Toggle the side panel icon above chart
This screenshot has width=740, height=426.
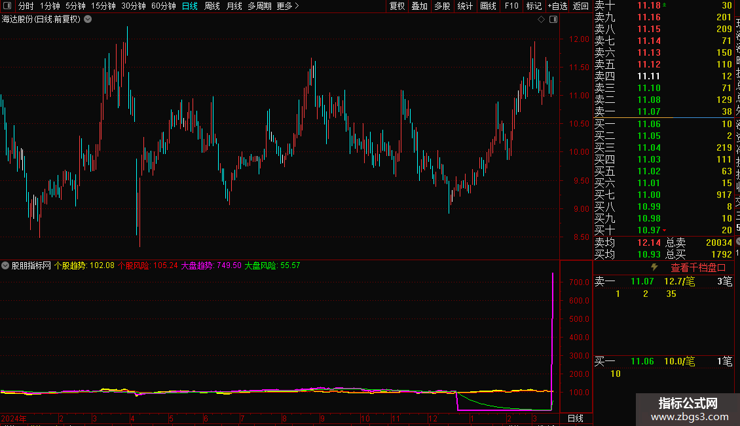(x=553, y=20)
